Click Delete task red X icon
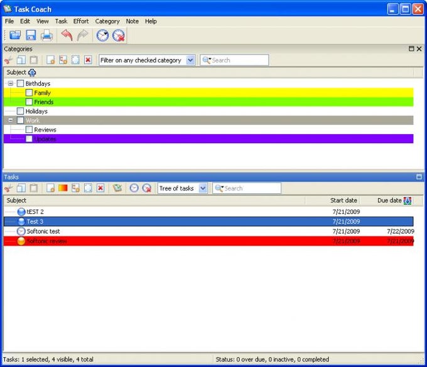The width and height of the screenshot is (427, 367). [x=100, y=188]
